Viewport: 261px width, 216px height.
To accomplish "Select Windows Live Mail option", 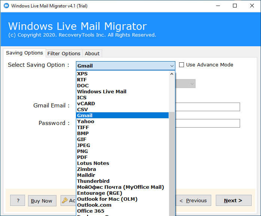I will (x=123, y=92).
